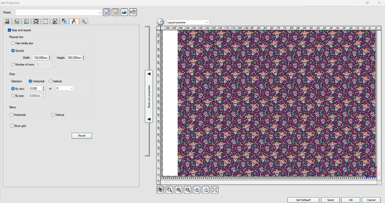Click the lower collapse arrow on the side panel
Viewport: 385px width, 203px height.
pyautogui.click(x=149, y=119)
